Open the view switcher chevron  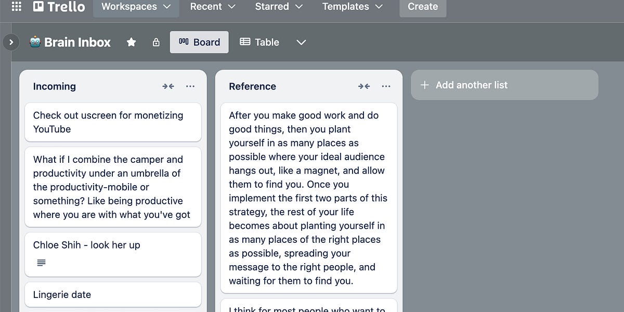[301, 42]
